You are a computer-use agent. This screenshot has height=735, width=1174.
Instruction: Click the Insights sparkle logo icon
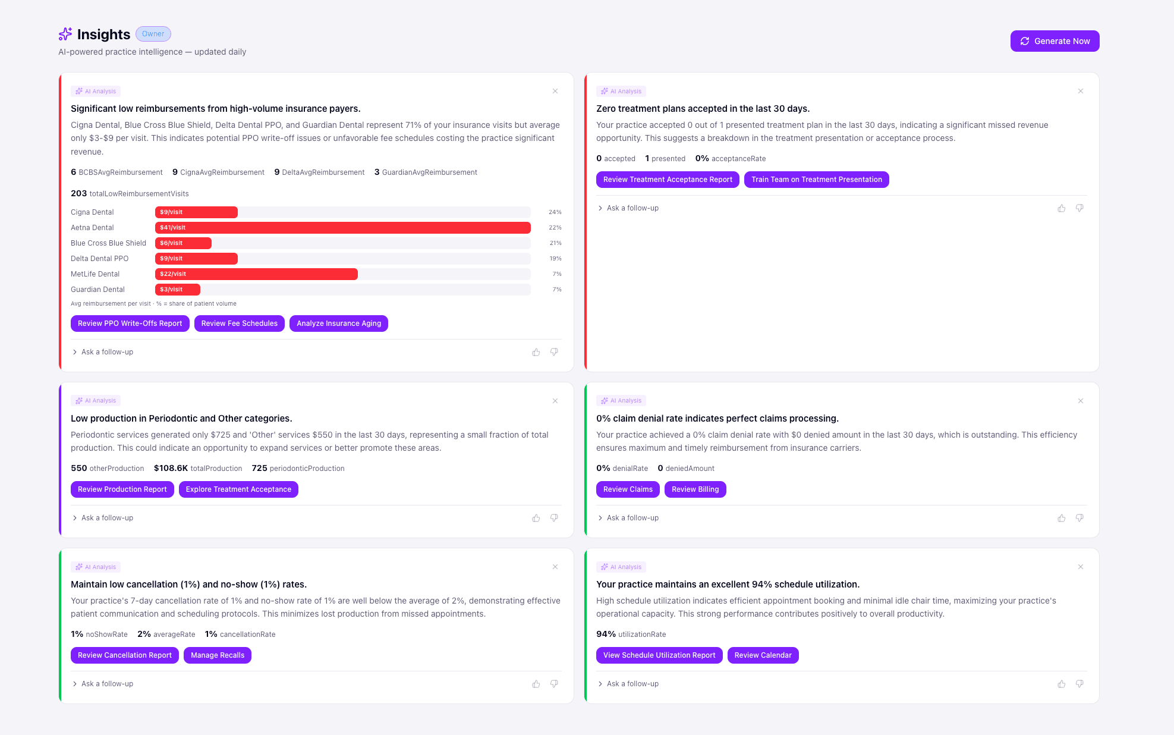coord(65,34)
